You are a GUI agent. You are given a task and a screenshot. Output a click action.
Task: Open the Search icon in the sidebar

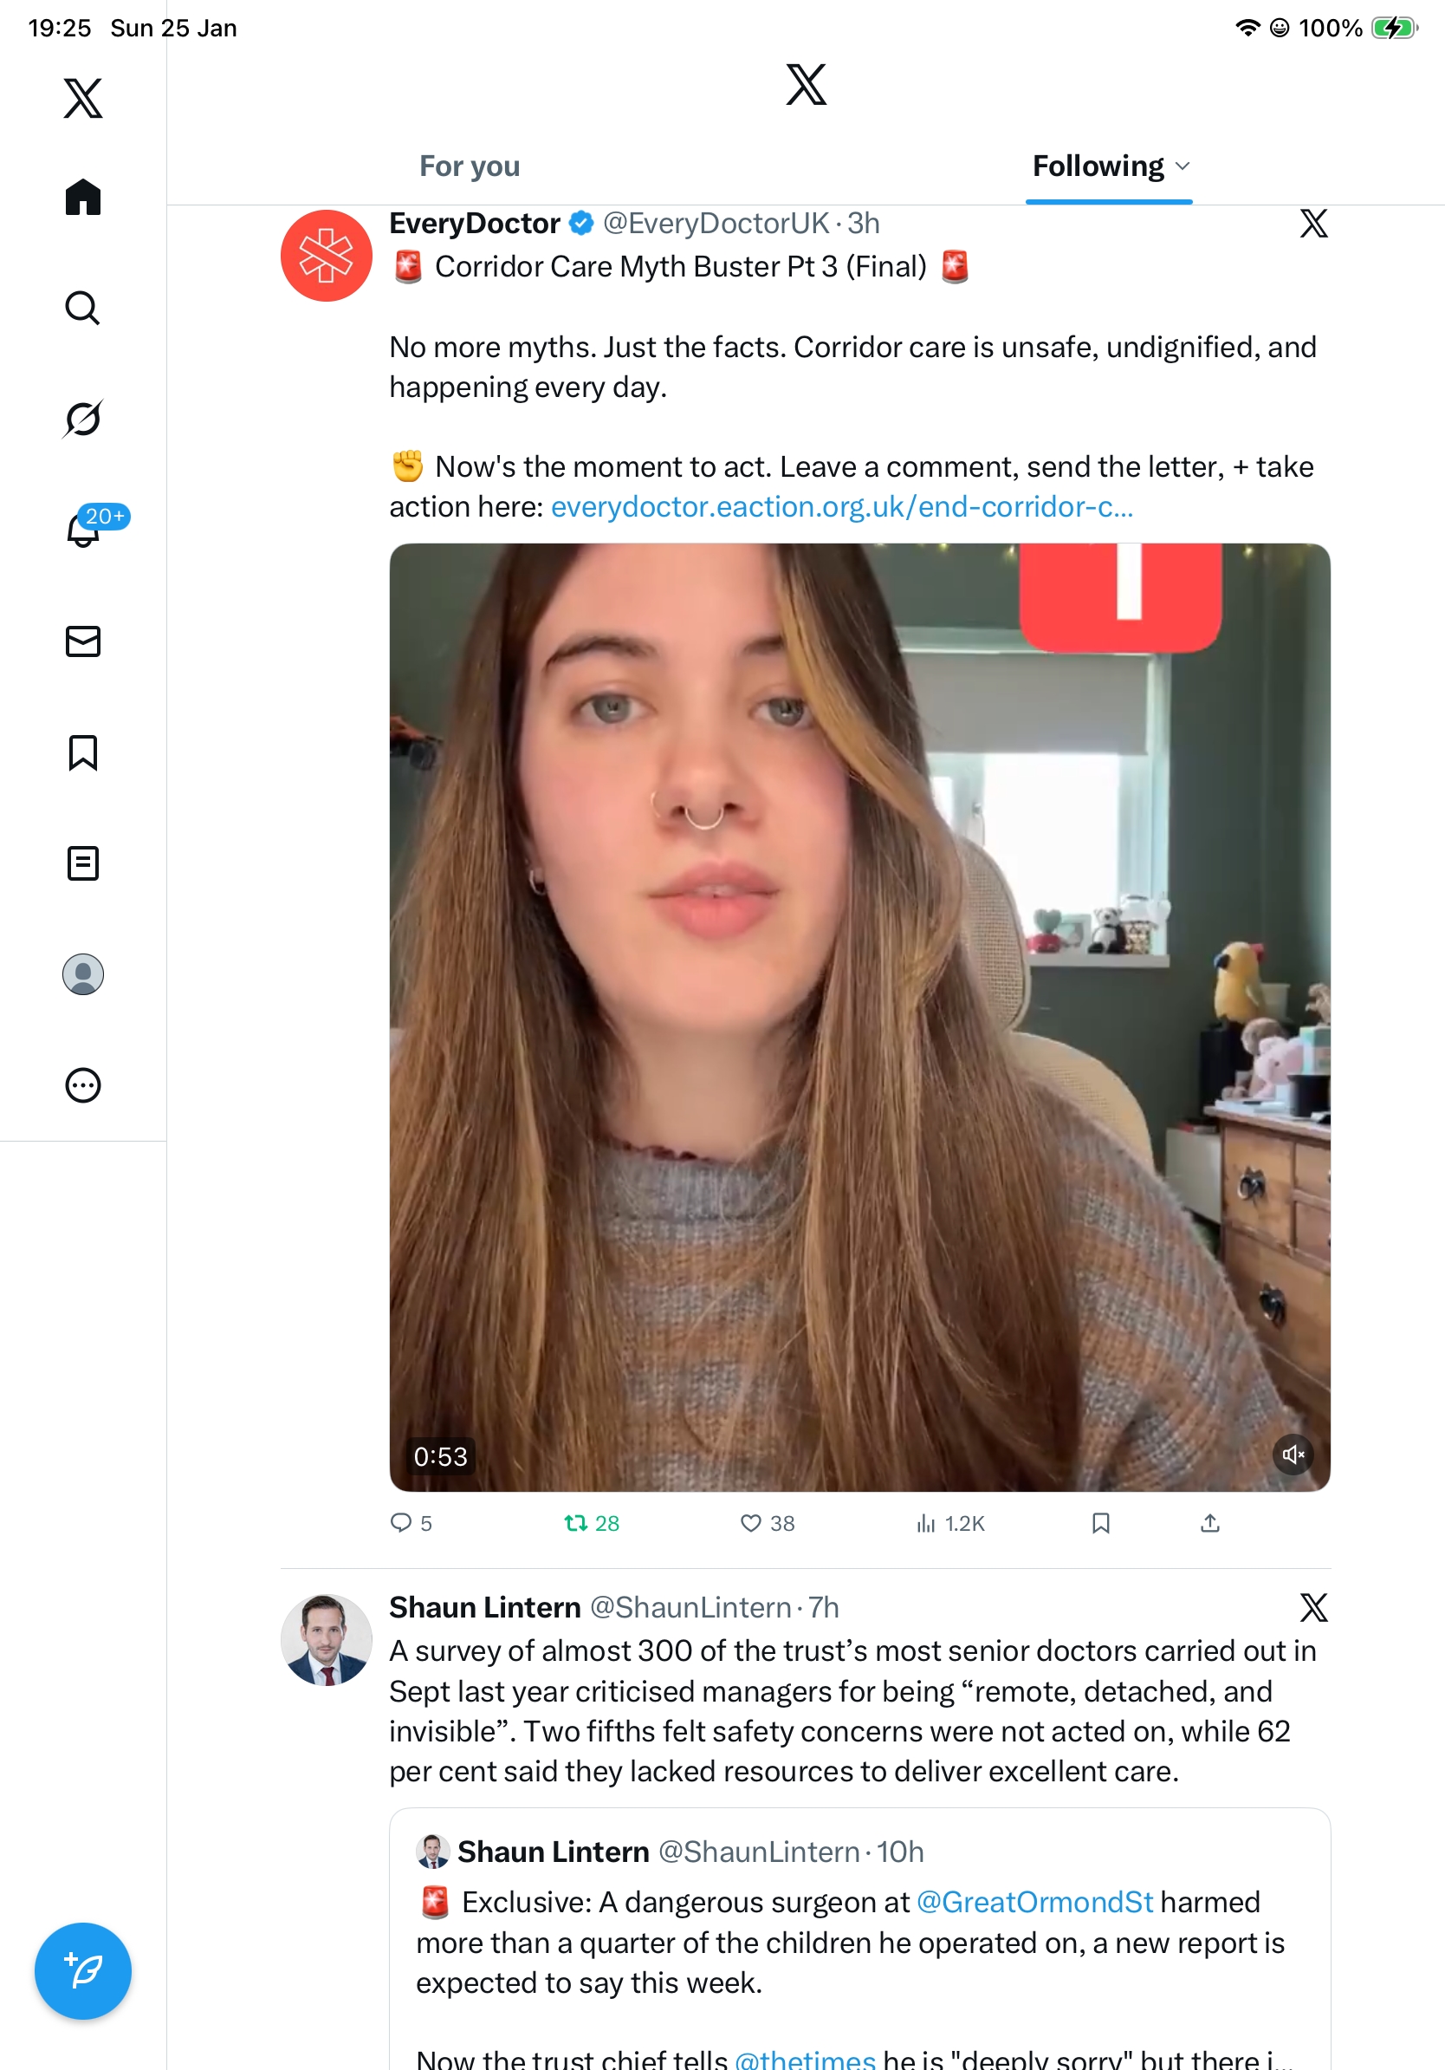tap(83, 309)
